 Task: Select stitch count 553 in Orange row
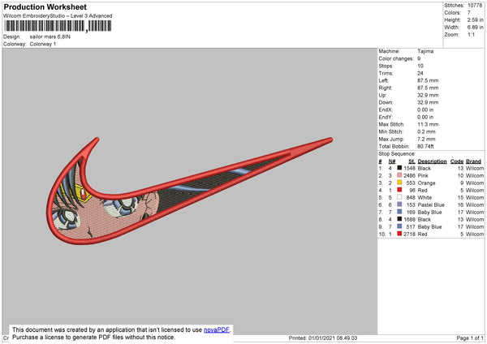click(x=411, y=183)
